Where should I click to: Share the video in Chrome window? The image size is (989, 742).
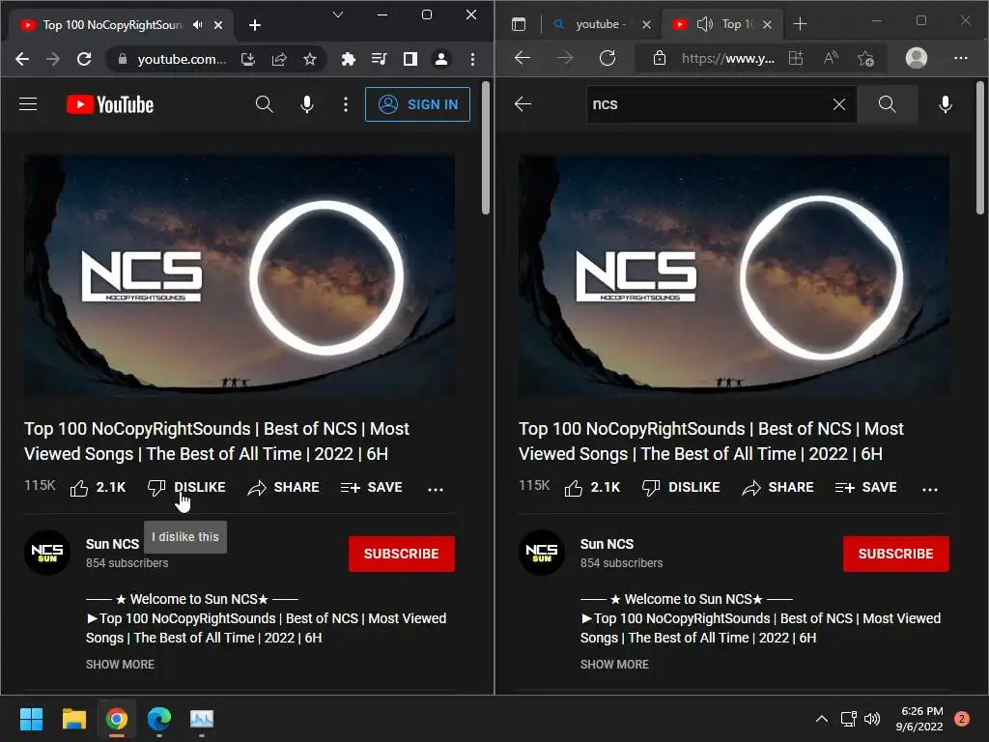[x=283, y=488]
